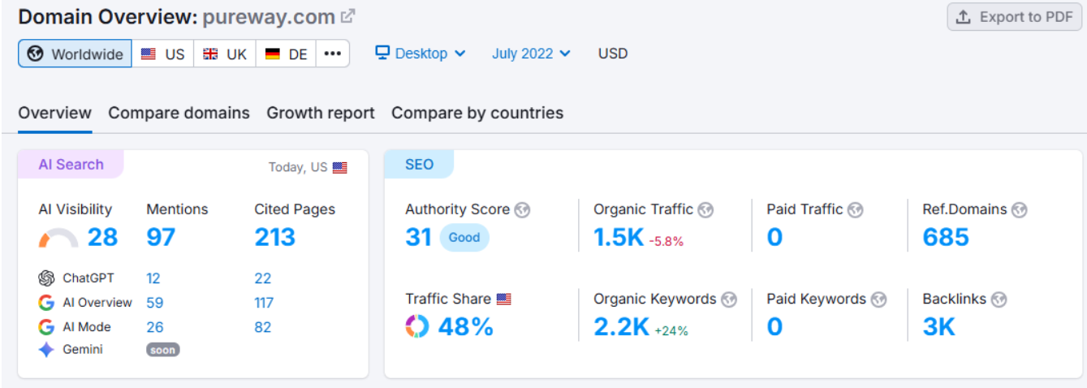Click the AI Search section label

click(71, 164)
